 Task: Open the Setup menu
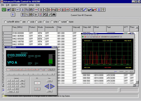coord(31,5)
